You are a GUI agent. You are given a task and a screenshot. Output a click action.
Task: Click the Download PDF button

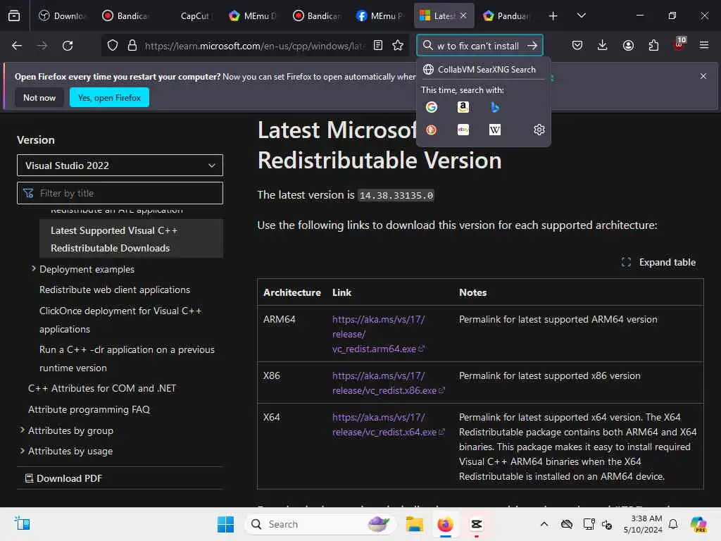(x=63, y=478)
